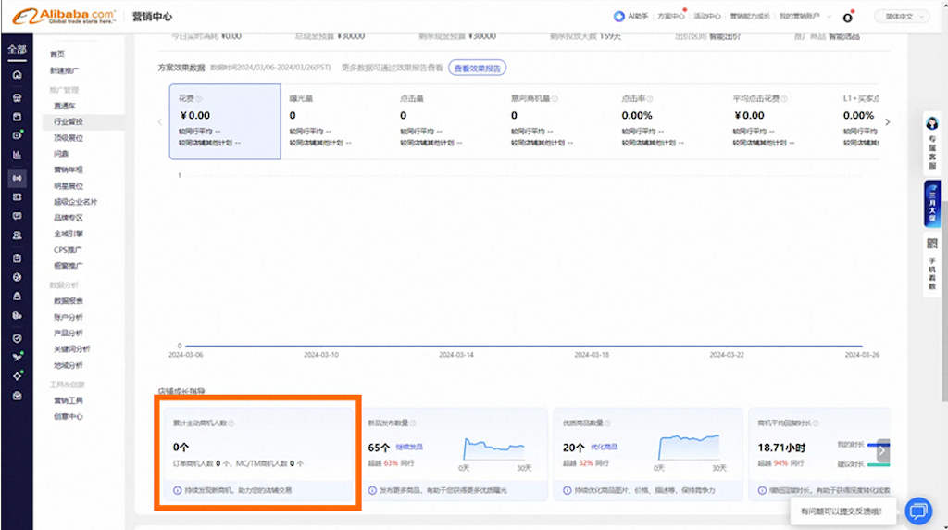This screenshot has width=948, height=530.
Task: Open 品牌专区 in the sidebar
Action: click(69, 218)
